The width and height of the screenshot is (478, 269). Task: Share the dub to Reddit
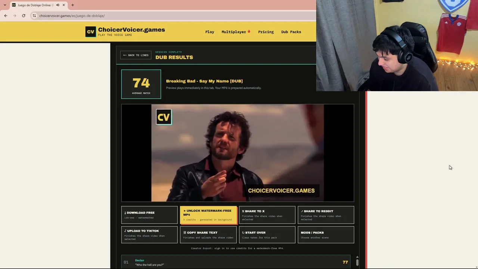(x=326, y=215)
